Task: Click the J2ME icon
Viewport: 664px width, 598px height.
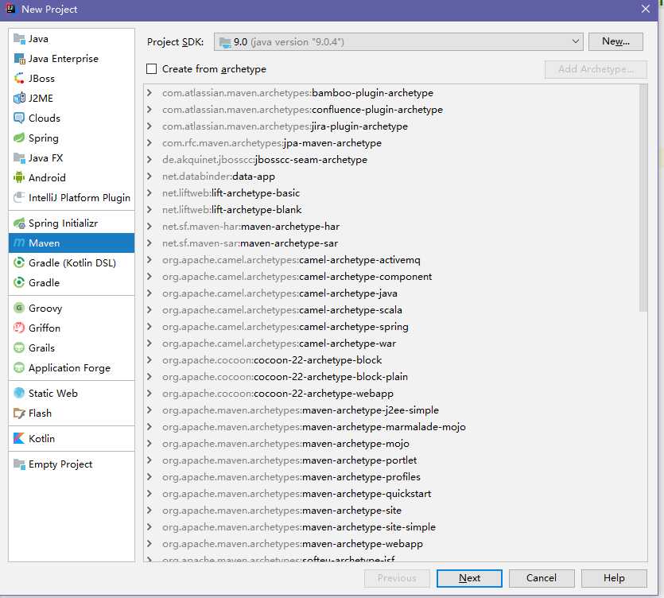Action: [19, 99]
